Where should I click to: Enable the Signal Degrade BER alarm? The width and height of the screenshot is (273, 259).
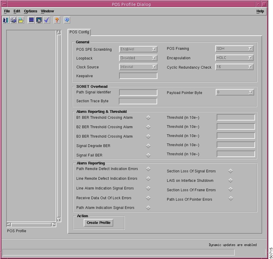coord(148,146)
